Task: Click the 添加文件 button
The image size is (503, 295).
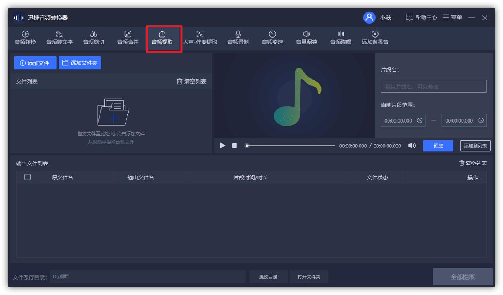Action: coord(35,63)
